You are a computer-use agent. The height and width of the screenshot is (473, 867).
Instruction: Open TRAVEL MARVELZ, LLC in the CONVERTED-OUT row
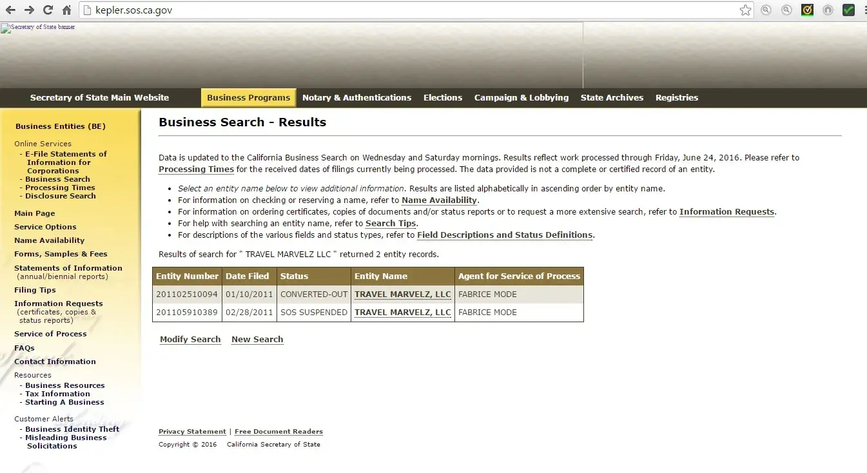403,294
